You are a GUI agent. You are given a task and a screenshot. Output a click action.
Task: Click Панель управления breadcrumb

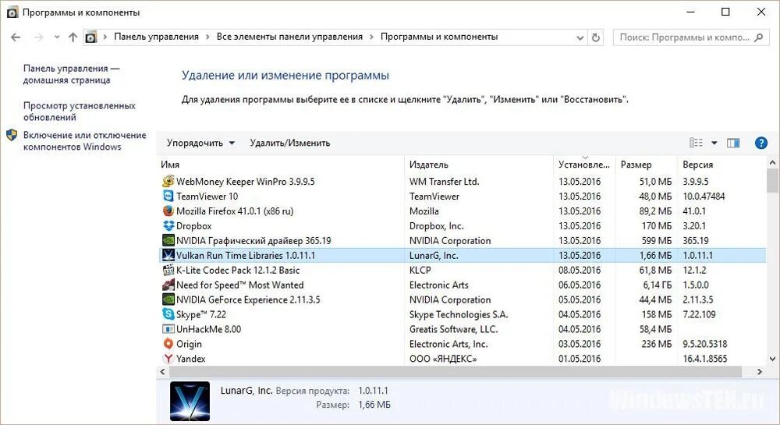(156, 37)
